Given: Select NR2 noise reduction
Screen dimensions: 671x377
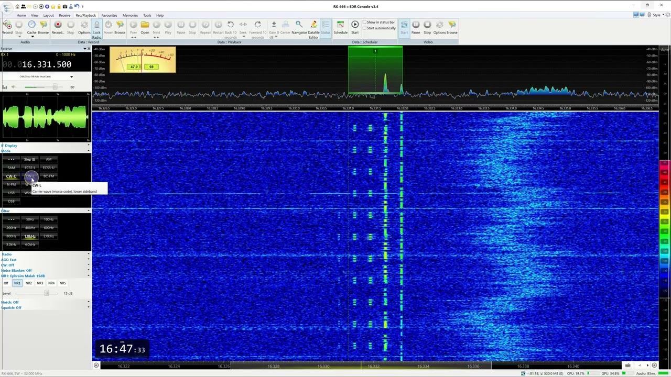Looking at the screenshot, I should [x=29, y=283].
